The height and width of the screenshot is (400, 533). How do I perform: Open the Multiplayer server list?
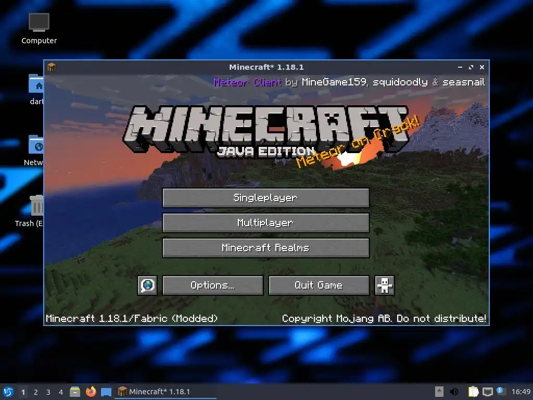pyautogui.click(x=266, y=223)
